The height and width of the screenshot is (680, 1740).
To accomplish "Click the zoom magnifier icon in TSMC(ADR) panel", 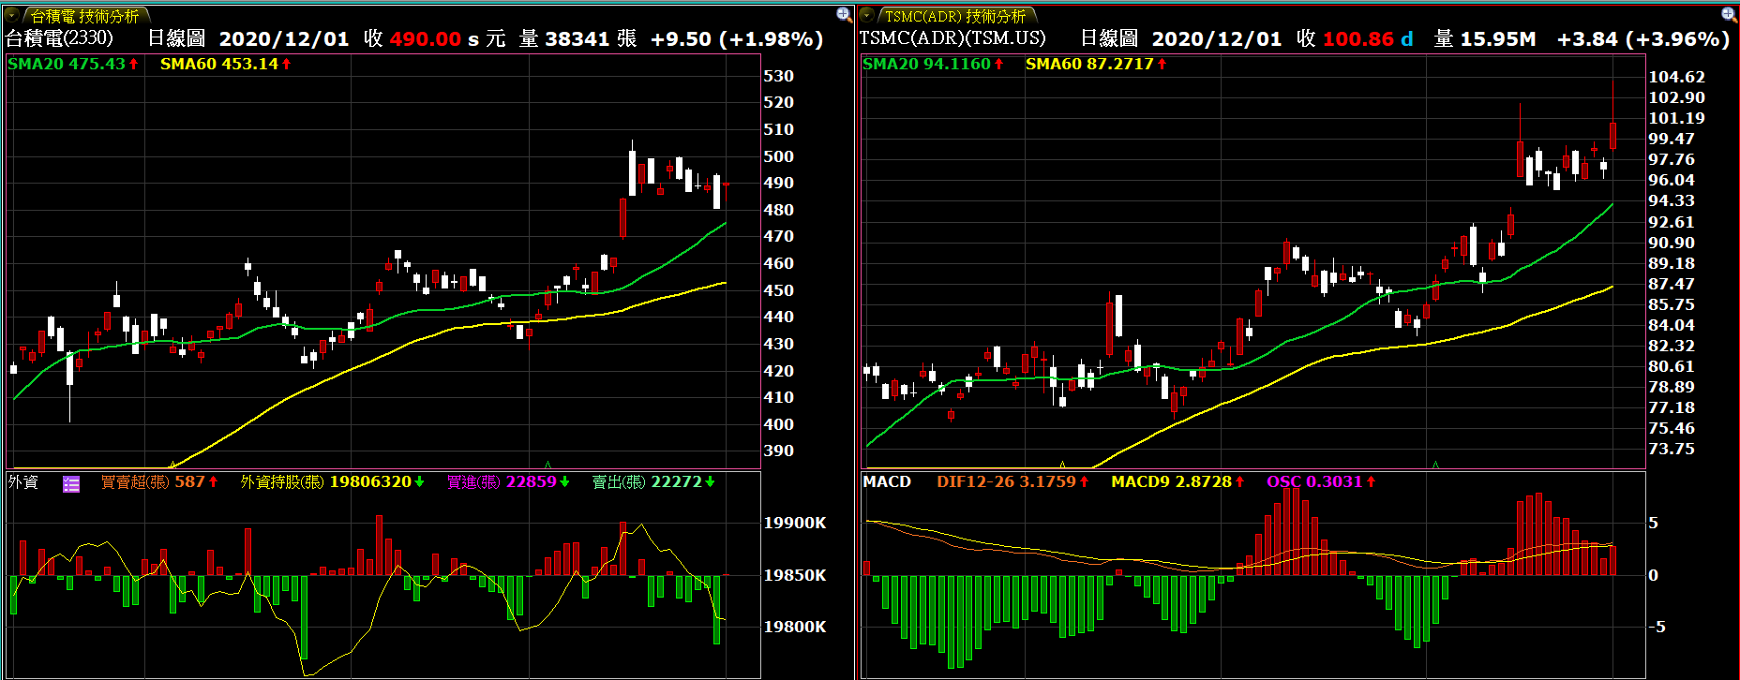I will pos(1730,14).
